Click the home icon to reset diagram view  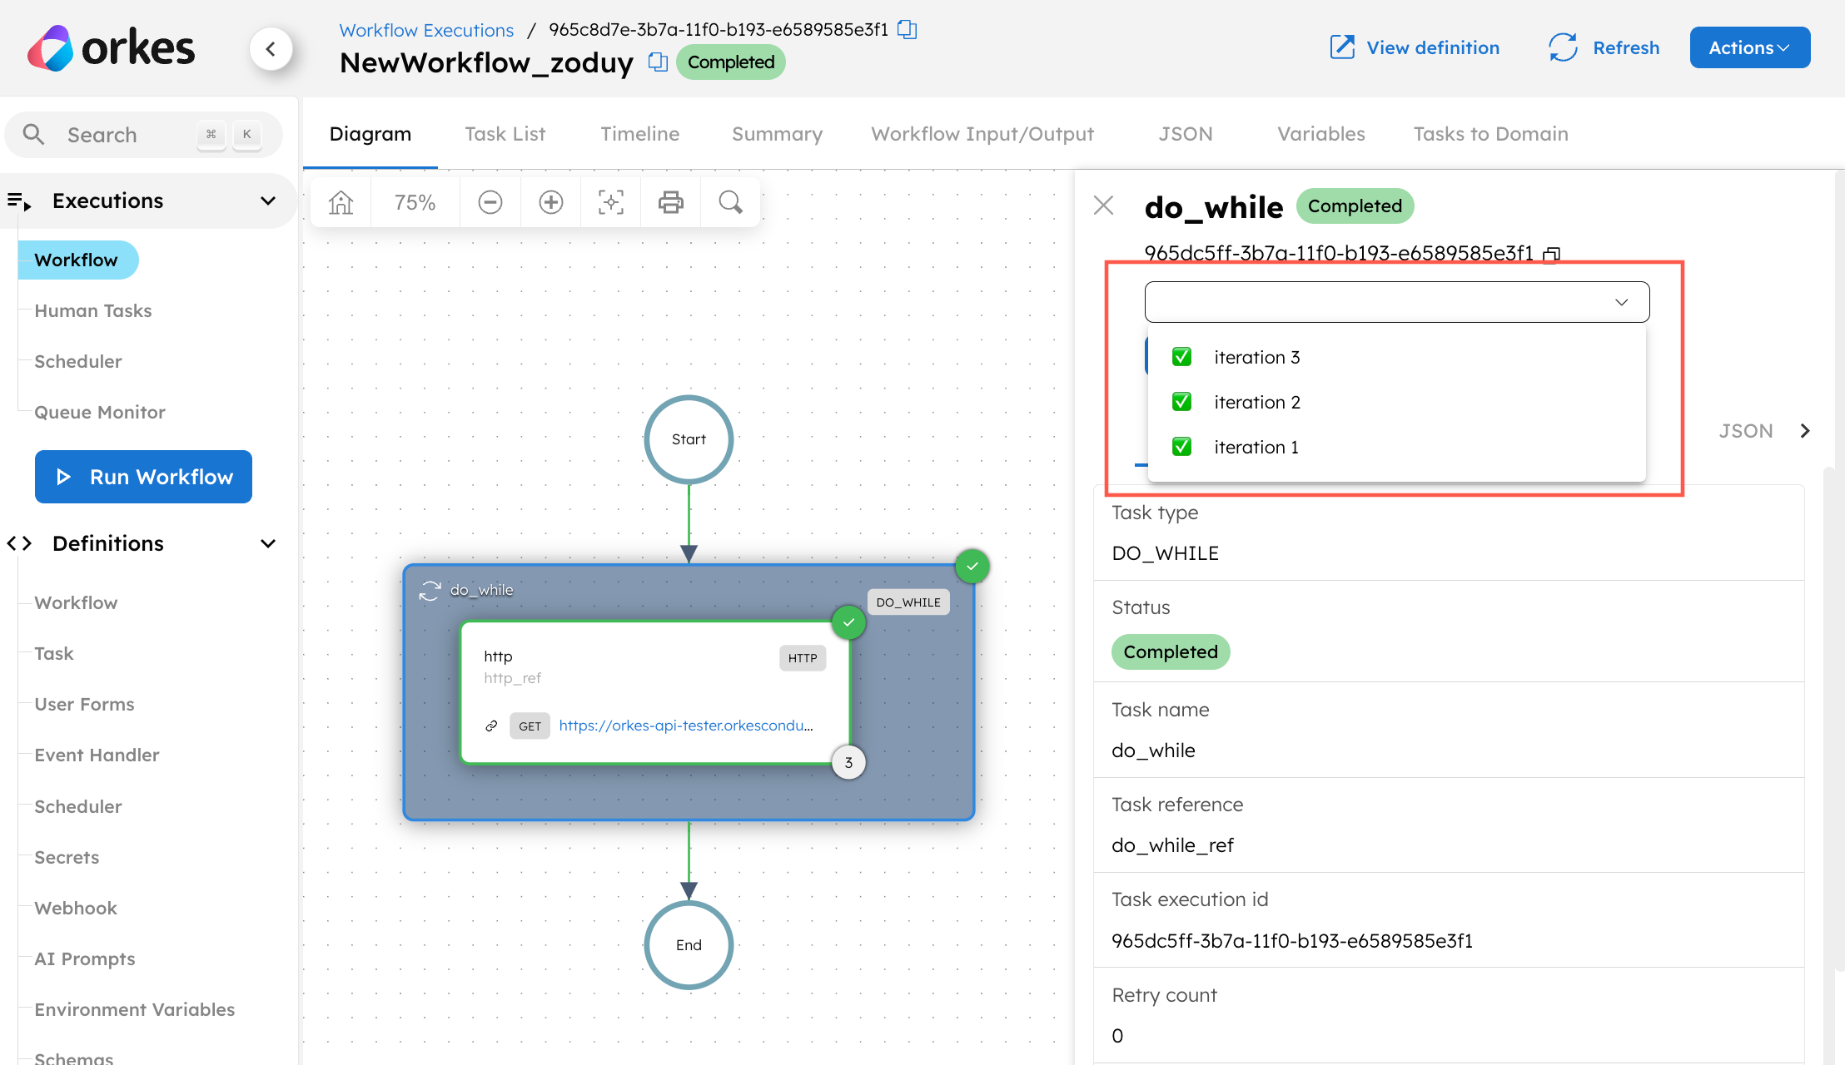(341, 201)
